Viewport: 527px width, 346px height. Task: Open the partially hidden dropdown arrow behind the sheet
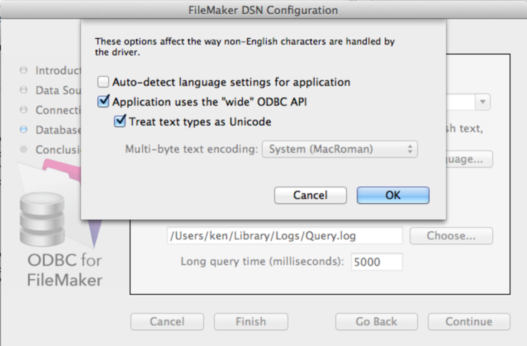[482, 102]
